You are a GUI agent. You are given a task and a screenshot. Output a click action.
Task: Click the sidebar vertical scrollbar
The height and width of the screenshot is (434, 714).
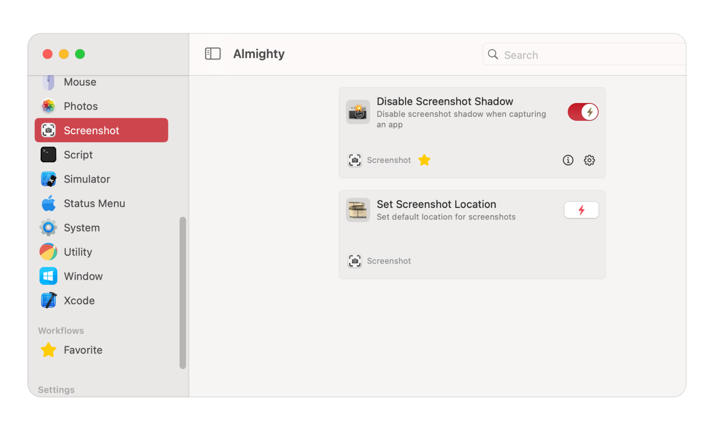point(183,293)
